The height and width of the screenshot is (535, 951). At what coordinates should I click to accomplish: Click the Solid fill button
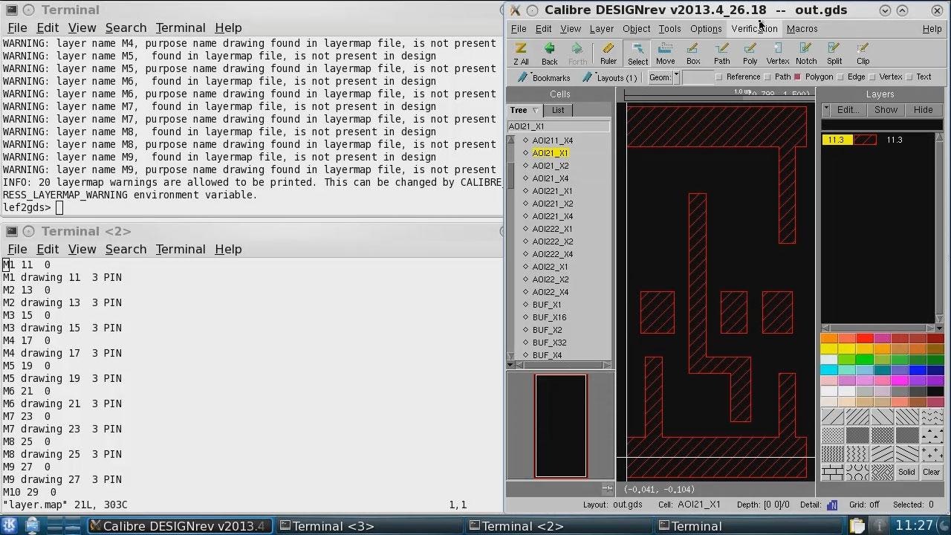(906, 472)
